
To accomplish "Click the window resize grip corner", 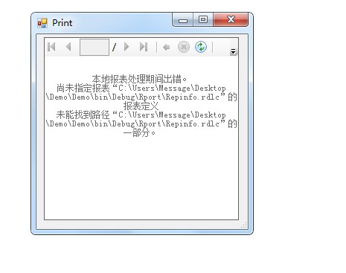I will click(x=244, y=225).
